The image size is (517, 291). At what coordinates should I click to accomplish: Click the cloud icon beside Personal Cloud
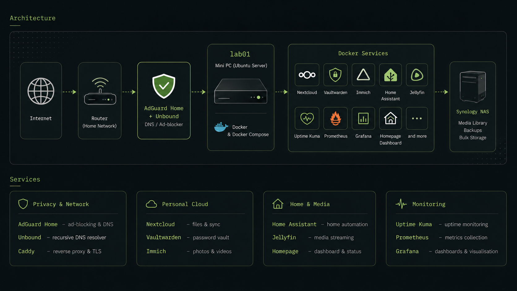152,204
